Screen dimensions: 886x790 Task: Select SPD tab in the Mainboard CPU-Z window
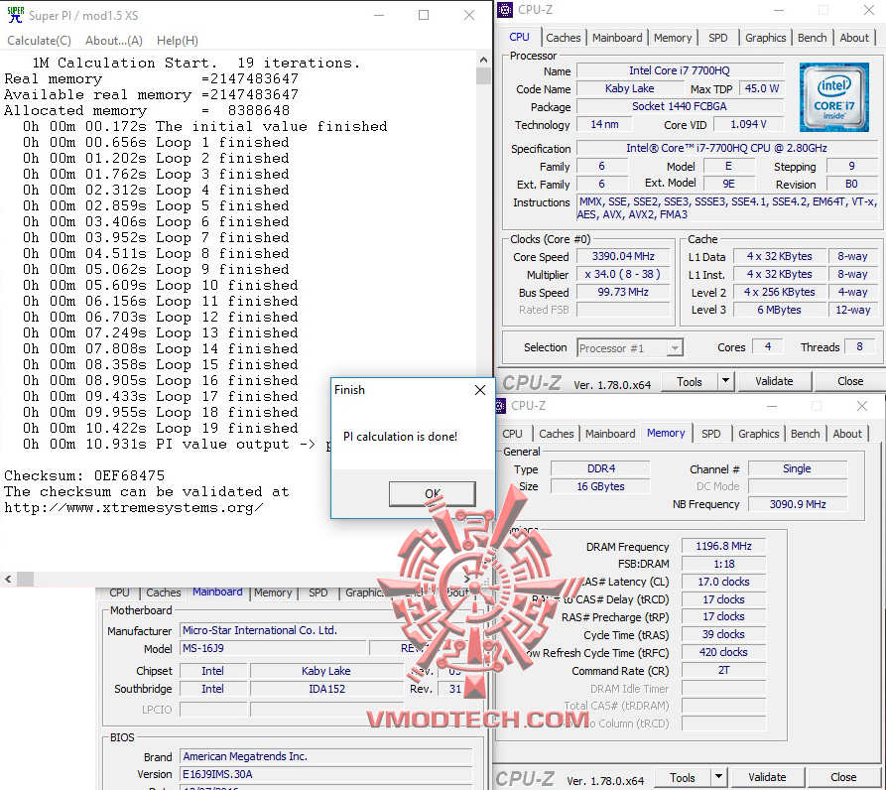318,592
